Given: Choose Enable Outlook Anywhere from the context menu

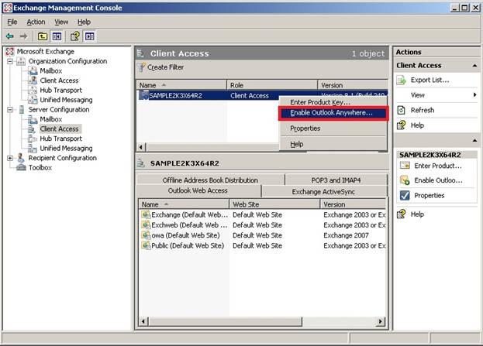Looking at the screenshot, I should 331,113.
